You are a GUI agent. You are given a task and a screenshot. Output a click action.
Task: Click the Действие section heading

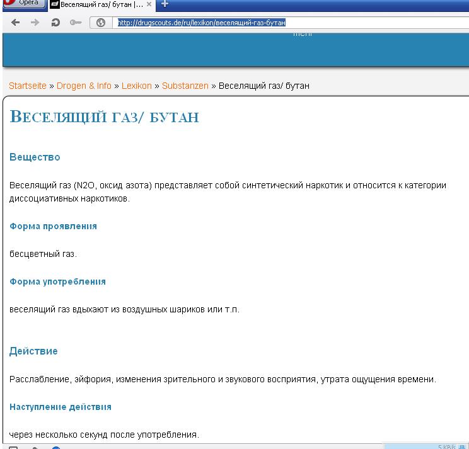coord(33,351)
